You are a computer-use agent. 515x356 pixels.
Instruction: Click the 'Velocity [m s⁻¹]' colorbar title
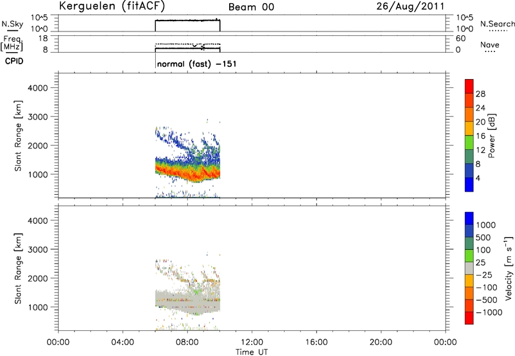pos(509,268)
